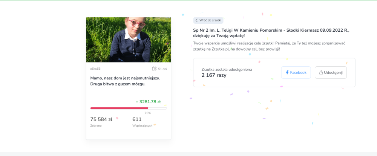The image size is (377, 156).
Task: Click the thank-you heading Sp Nr 2
Action: point(271,33)
